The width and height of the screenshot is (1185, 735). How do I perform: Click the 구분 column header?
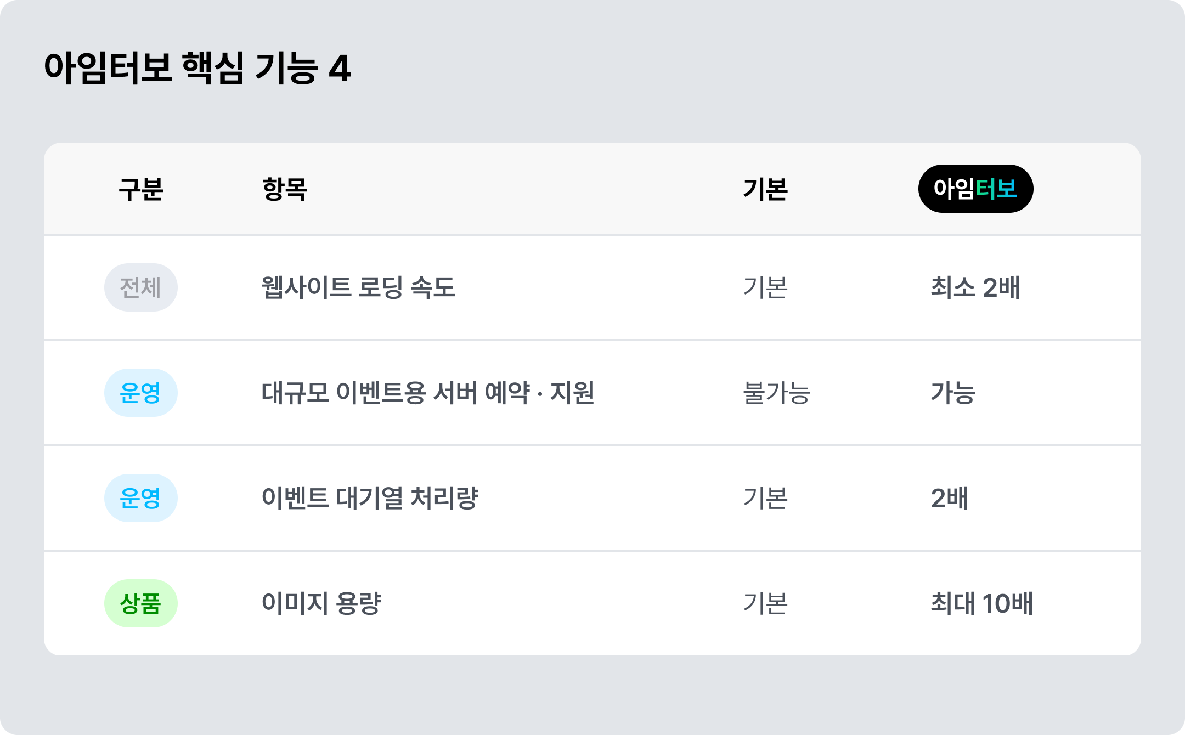[141, 189]
